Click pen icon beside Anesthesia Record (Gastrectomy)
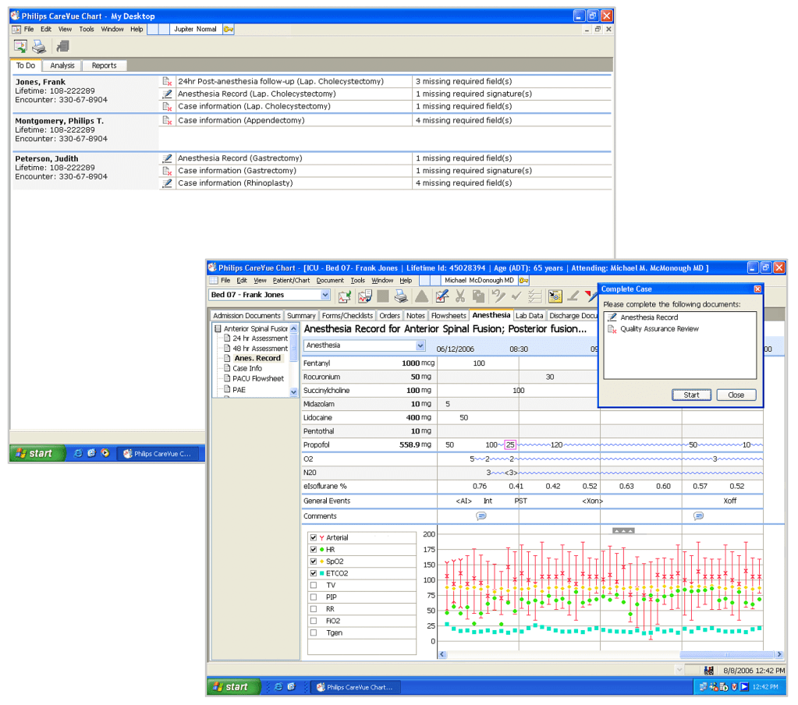The width and height of the screenshot is (798, 705). point(167,158)
